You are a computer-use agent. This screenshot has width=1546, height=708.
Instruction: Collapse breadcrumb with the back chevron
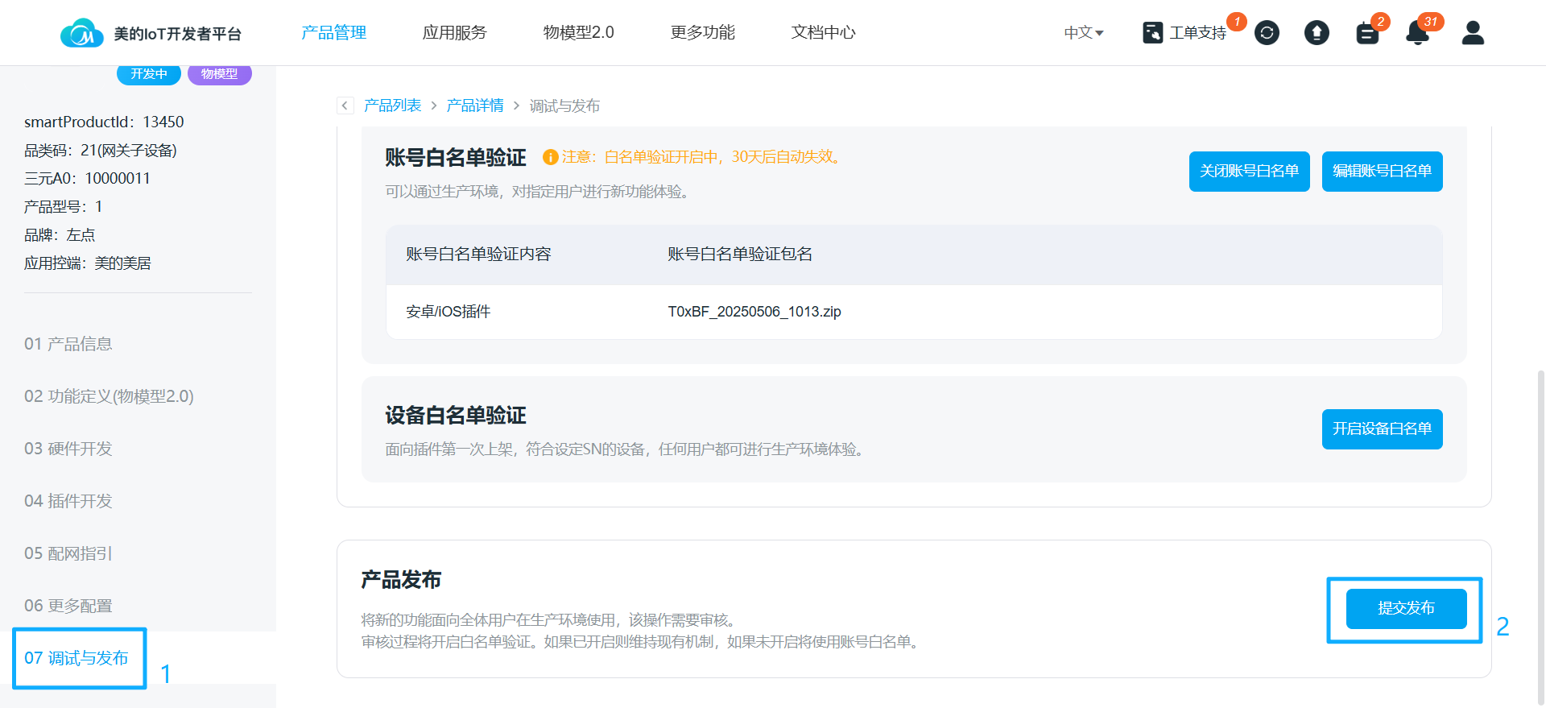tap(345, 106)
